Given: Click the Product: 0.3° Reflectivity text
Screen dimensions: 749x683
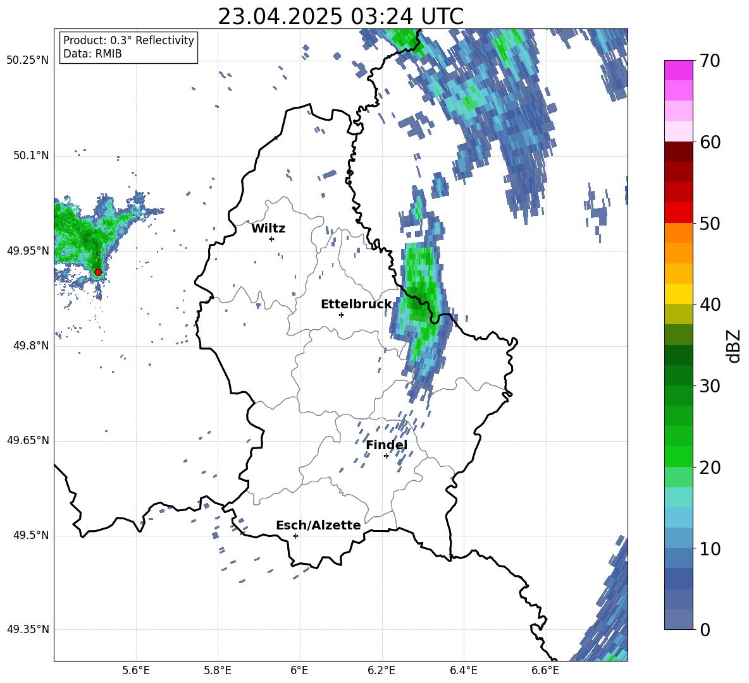Looking at the screenshot, I should coord(128,40).
